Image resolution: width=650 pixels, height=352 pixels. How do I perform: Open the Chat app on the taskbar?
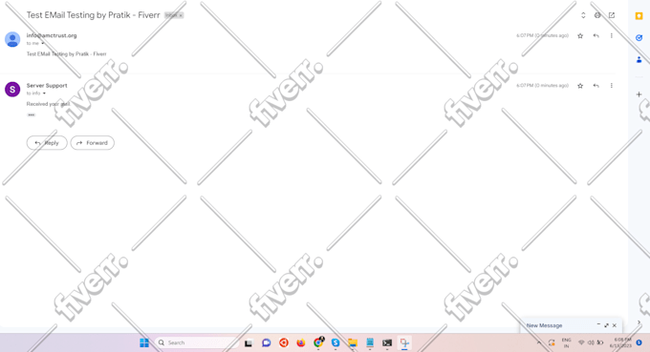[x=266, y=342]
